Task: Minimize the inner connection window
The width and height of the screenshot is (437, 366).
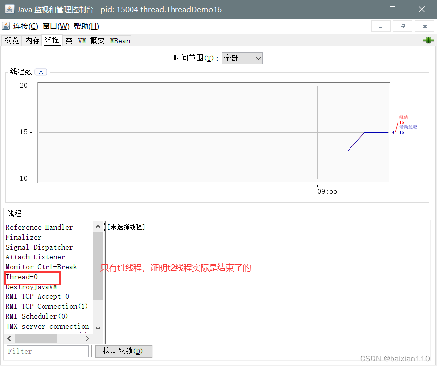Action: 381,26
